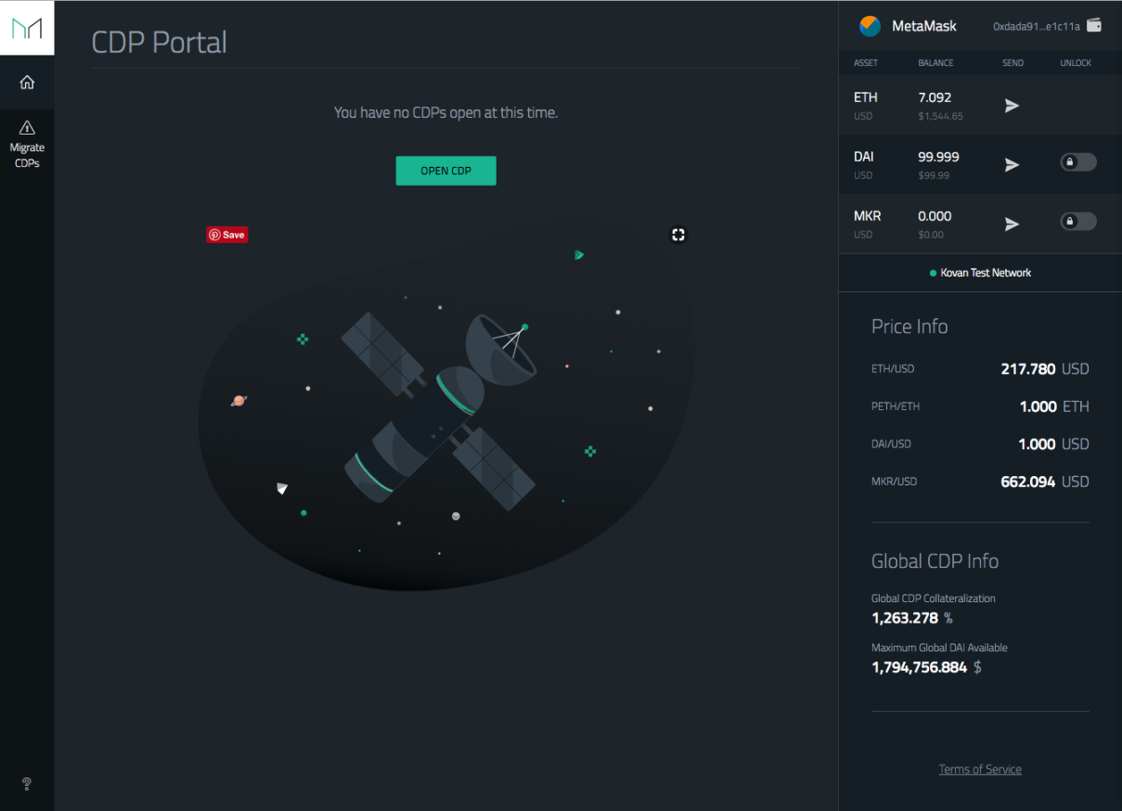
Task: Click the Maker logo in top-left corner
Action: (x=27, y=28)
